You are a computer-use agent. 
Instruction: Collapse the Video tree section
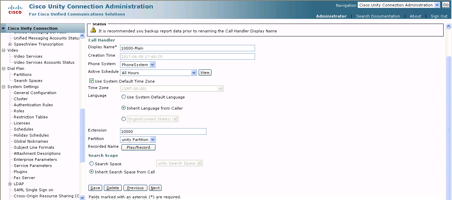[4, 50]
